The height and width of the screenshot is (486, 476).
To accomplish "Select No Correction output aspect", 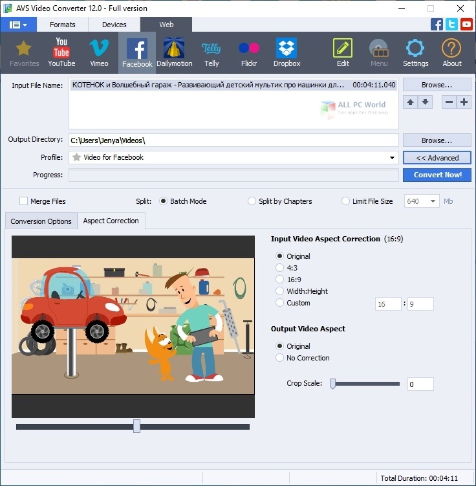I will pyautogui.click(x=280, y=358).
